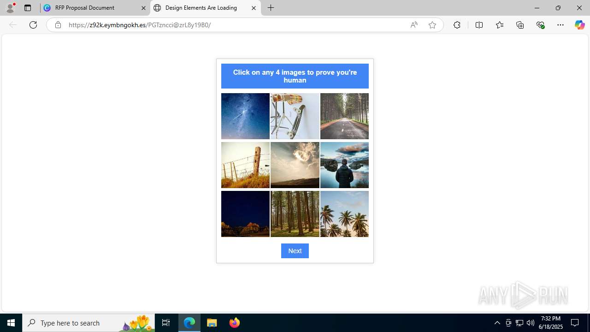Image resolution: width=590 pixels, height=332 pixels.
Task: Select the palm trees image
Action: 344,214
